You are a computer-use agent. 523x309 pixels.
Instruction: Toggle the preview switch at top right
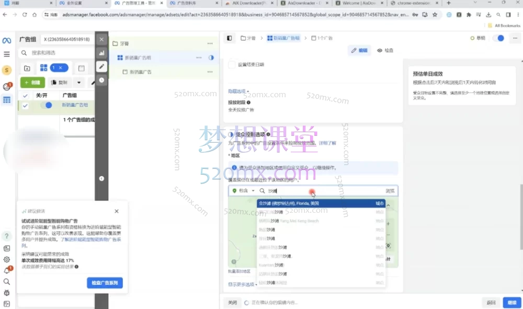pyautogui.click(x=498, y=38)
